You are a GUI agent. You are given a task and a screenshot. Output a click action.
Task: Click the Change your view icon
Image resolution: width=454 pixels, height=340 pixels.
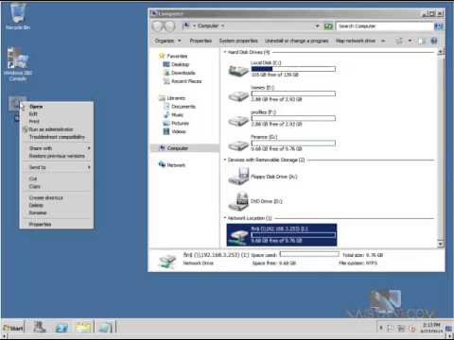pyautogui.click(x=399, y=41)
